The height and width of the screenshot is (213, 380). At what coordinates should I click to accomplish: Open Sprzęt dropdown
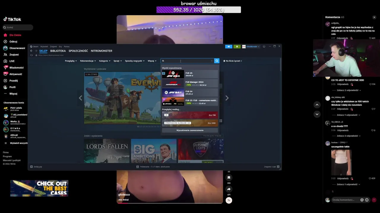point(118,61)
